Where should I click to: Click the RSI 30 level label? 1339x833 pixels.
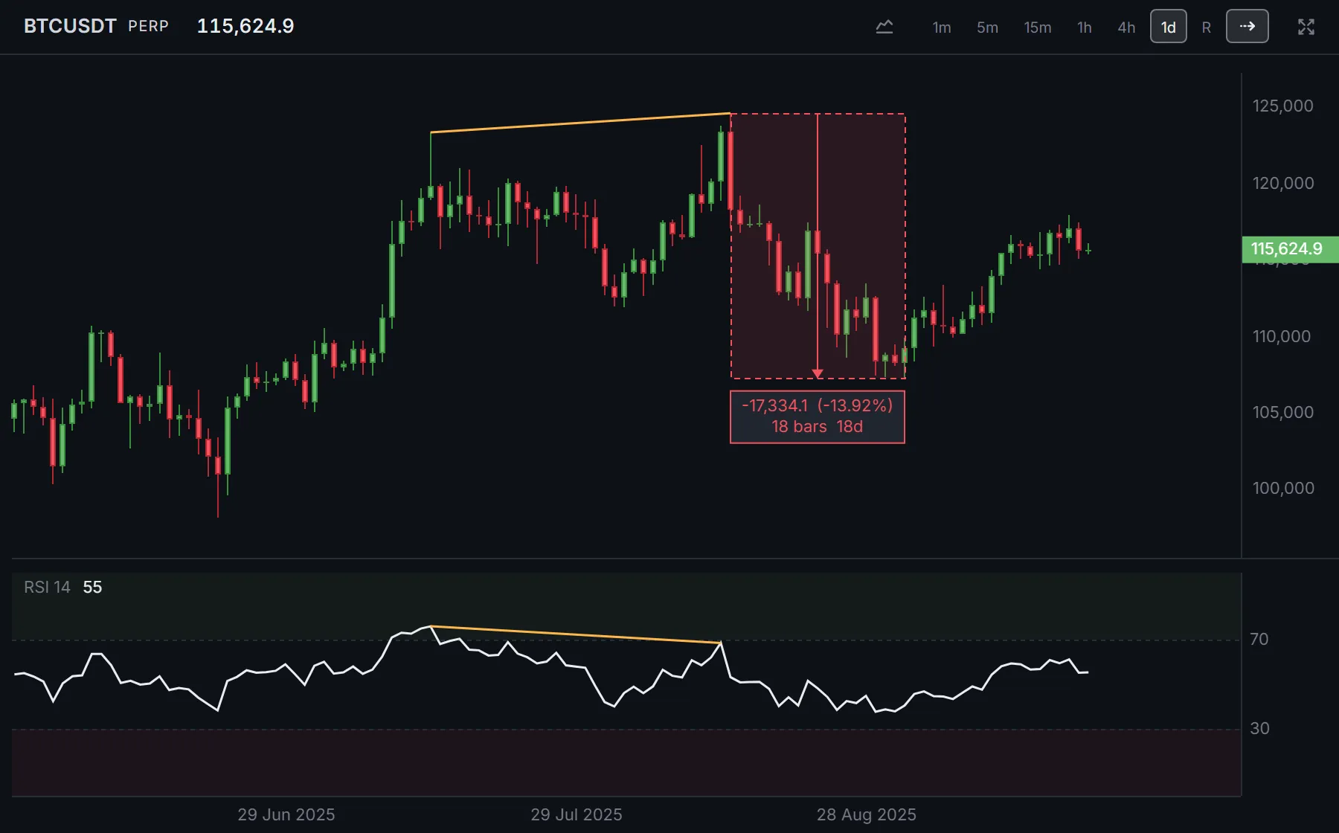(1259, 728)
